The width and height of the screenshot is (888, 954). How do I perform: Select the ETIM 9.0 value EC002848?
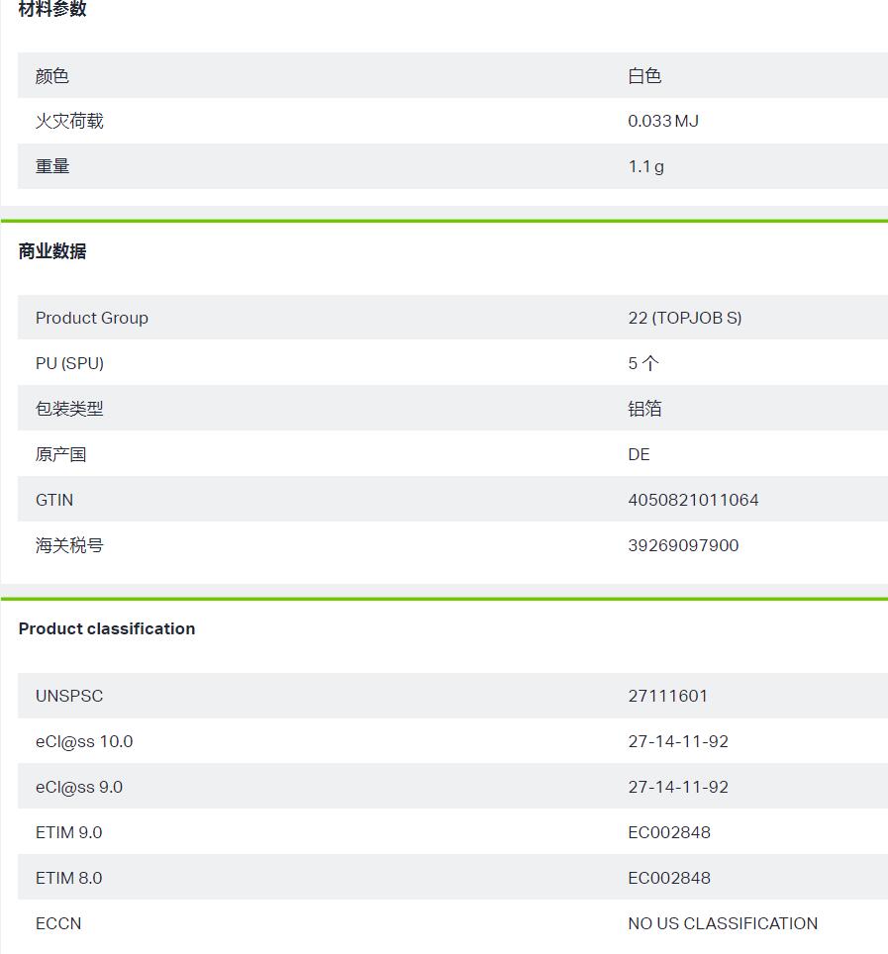tap(669, 832)
